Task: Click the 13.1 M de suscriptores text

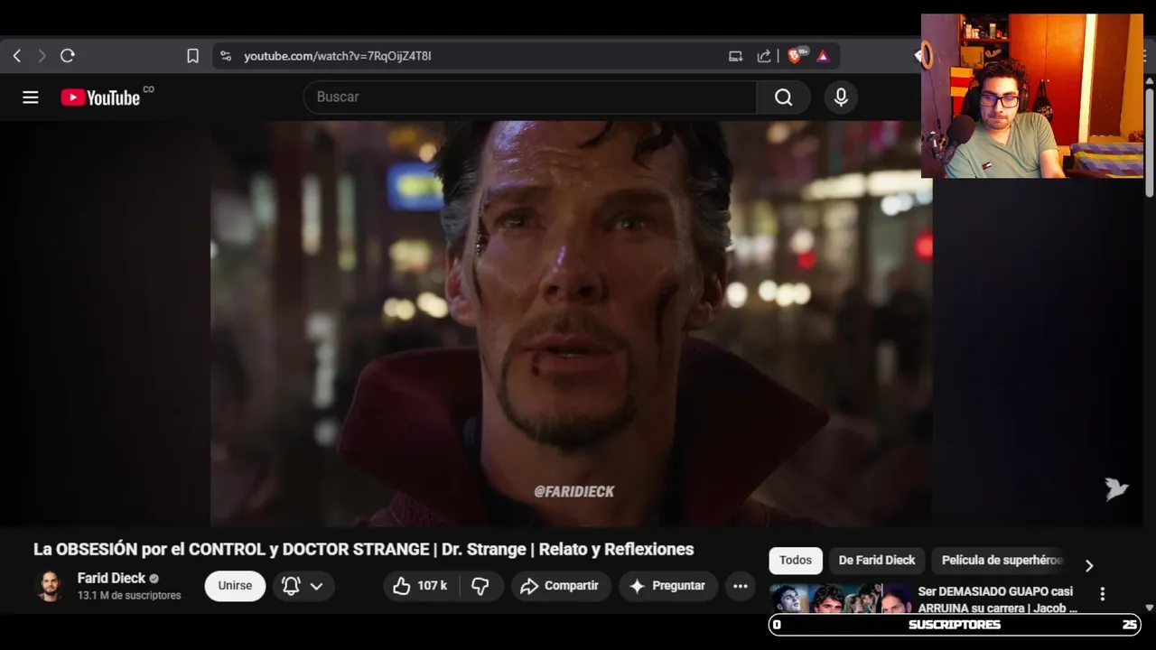Action: (x=129, y=596)
